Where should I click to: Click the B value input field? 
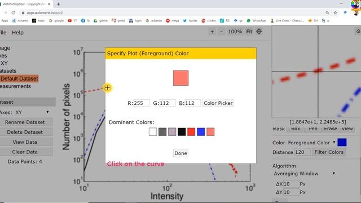pos(192,103)
